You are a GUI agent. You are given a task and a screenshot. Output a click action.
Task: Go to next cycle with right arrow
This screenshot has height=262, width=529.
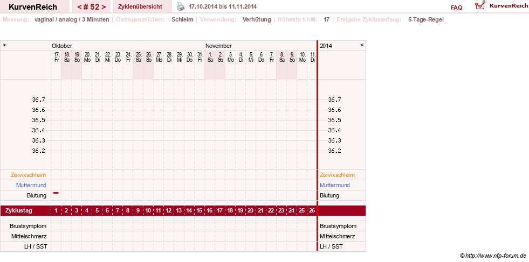click(x=103, y=7)
